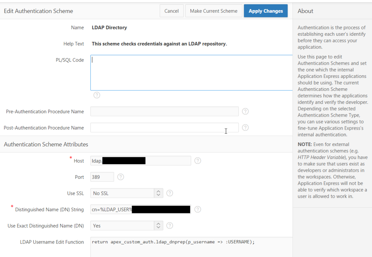Cancel editing the authentication scheme

[171, 11]
